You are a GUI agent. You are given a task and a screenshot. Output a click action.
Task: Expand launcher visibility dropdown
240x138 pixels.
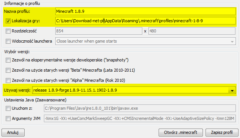(x=232, y=41)
